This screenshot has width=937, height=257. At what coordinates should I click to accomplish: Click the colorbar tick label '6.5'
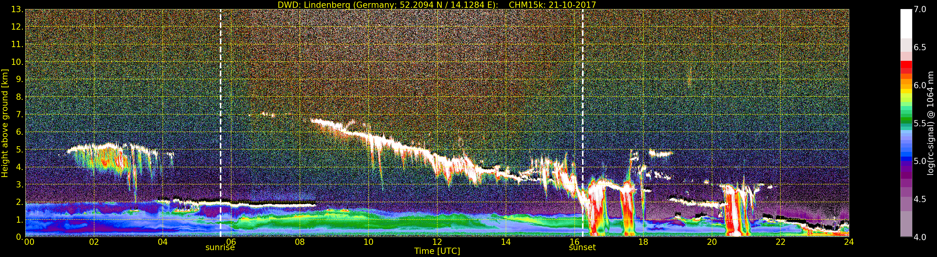tap(920, 48)
